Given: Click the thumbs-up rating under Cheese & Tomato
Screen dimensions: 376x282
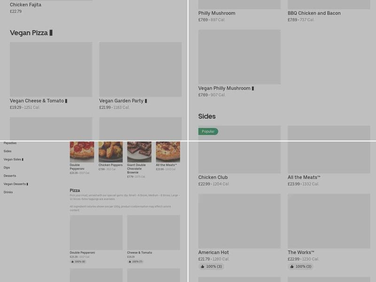Looking at the screenshot, I should coord(135,261).
